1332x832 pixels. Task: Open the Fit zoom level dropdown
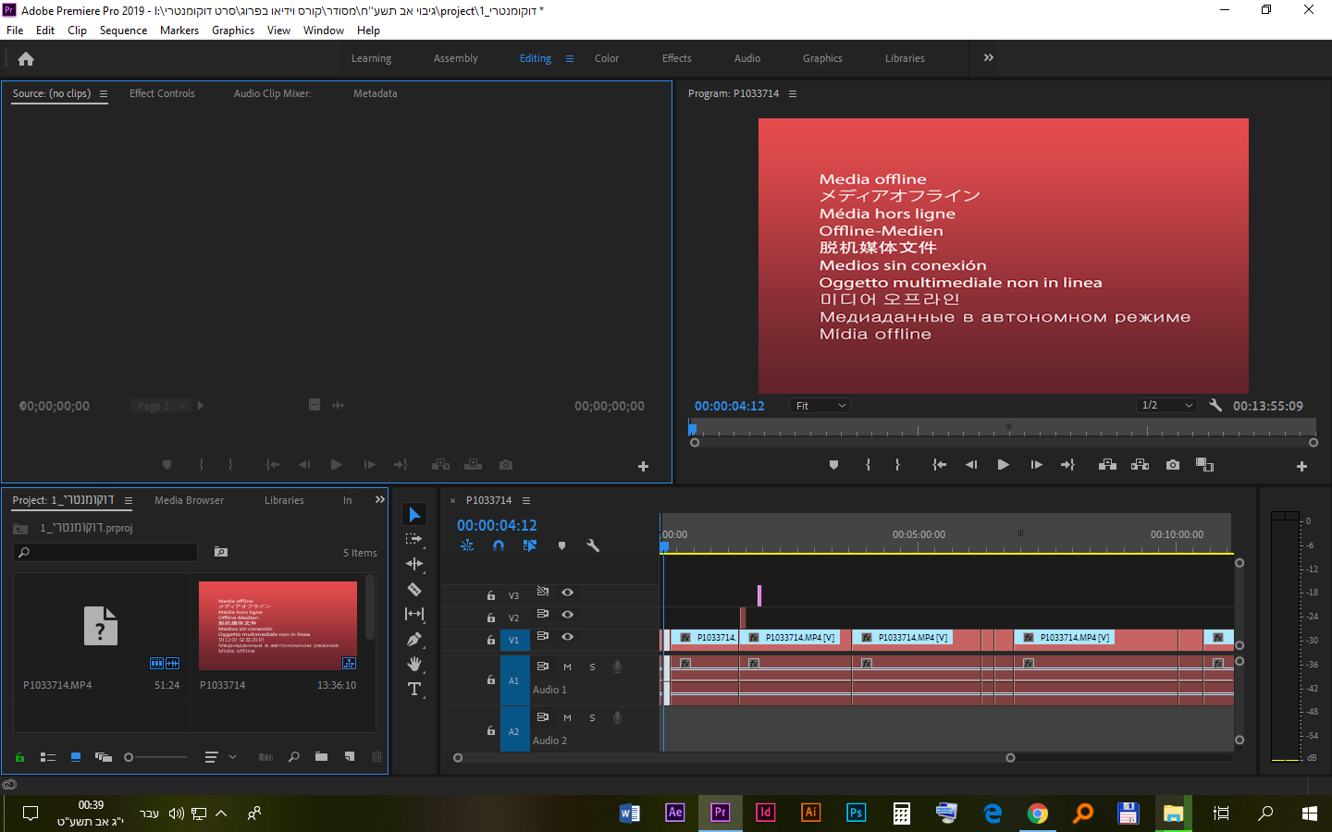(820, 406)
